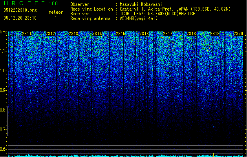Click the 2311 time marker
The image size is (247, 157).
pyautogui.click(x=27, y=34)
